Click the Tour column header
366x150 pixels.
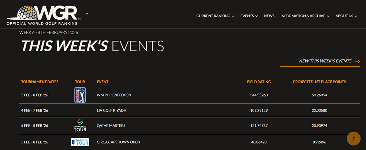click(80, 82)
